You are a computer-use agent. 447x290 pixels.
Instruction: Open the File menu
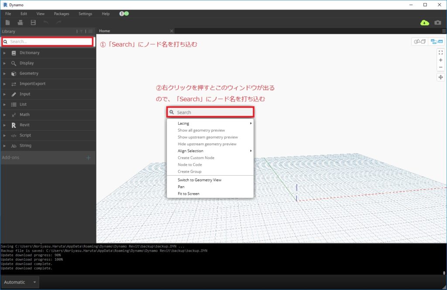click(8, 14)
